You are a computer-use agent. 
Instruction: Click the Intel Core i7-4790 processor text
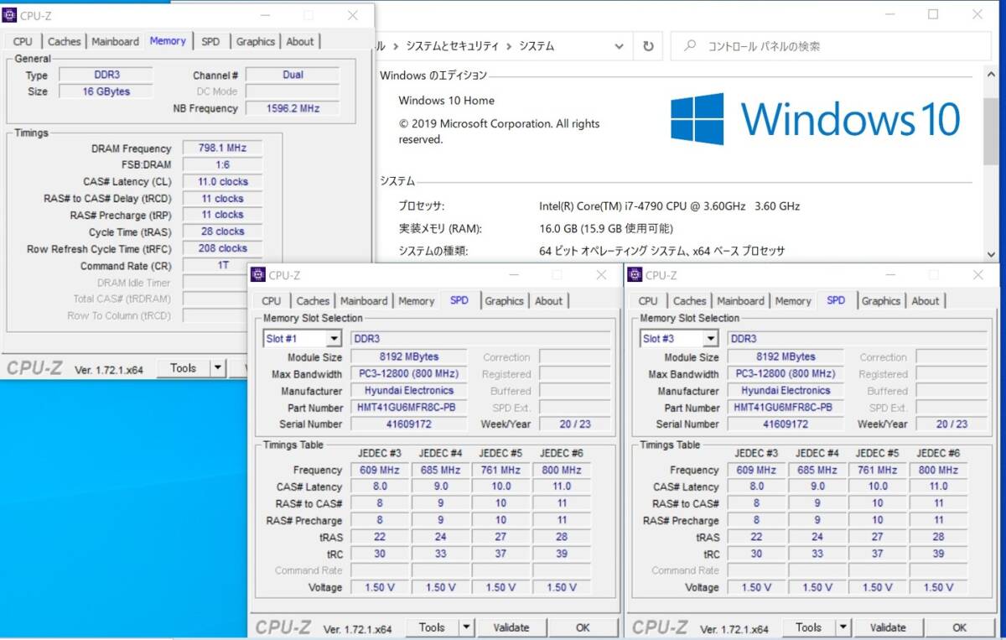pos(670,206)
